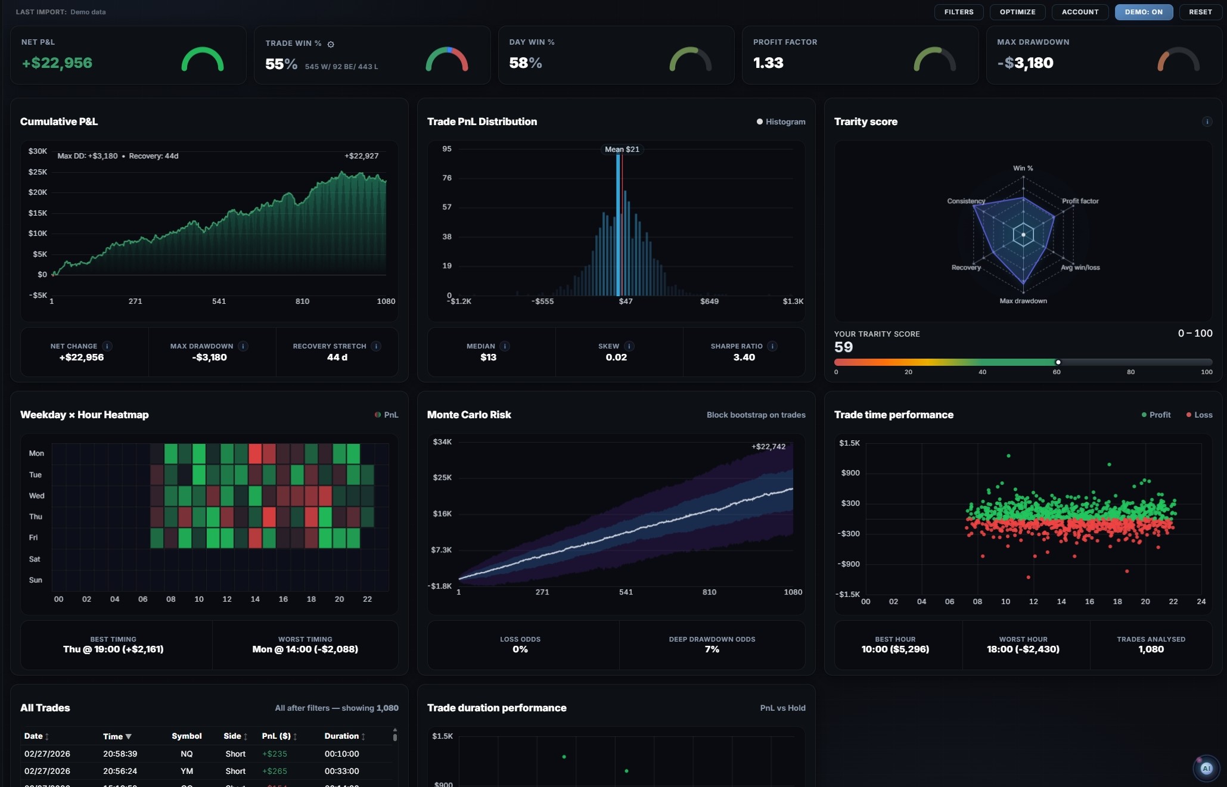
Task: Open the AI assistant bubble
Action: pyautogui.click(x=1206, y=769)
